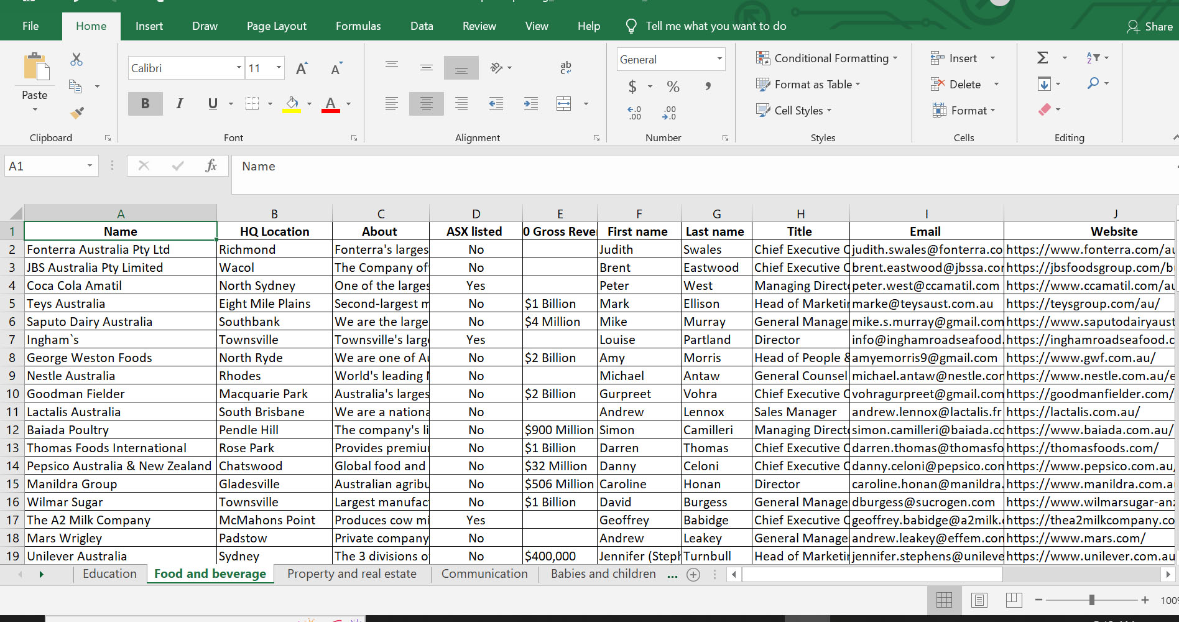Viewport: 1179px width, 622px height.
Task: Click the Wrap Text icon
Action: pos(566,67)
